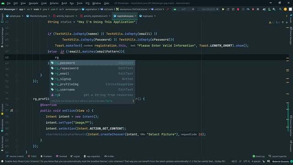
Task: Click the UTF-8 file encoding indicator
Action: tap(246, 161)
